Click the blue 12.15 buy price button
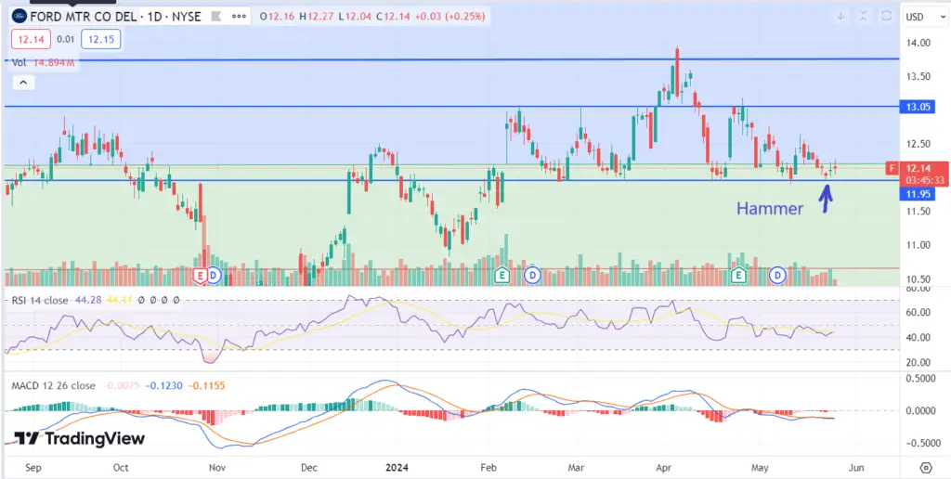 (x=100, y=39)
